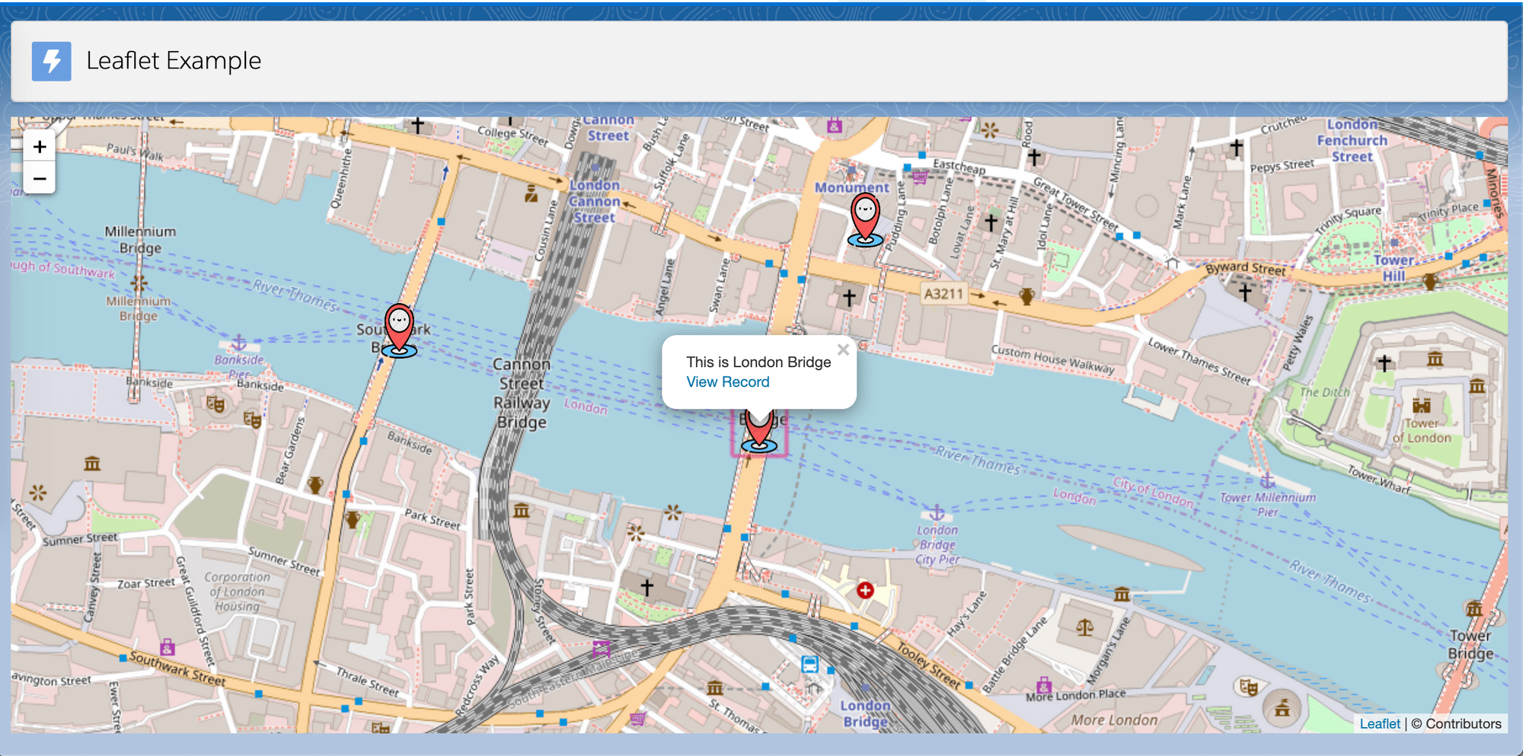Click the Millennium Bridge label
Image resolution: width=1523 pixels, height=756 pixels.
[x=140, y=239]
